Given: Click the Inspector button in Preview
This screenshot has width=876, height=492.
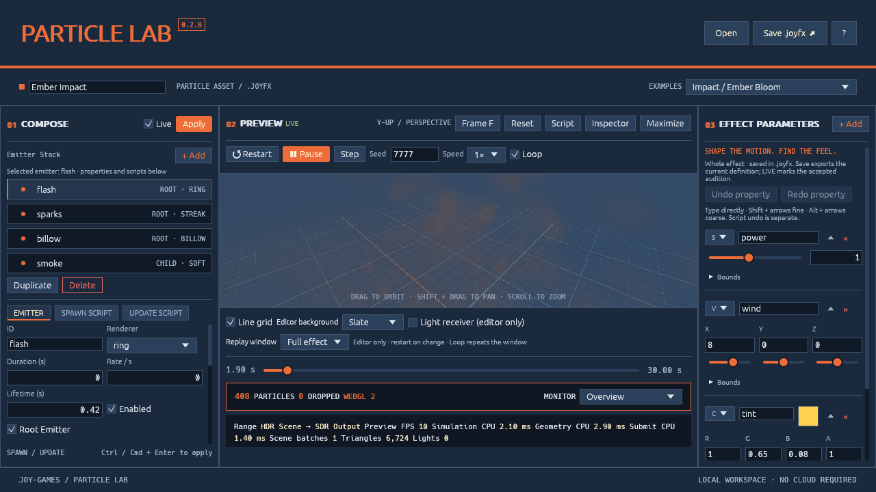Looking at the screenshot, I should point(610,123).
